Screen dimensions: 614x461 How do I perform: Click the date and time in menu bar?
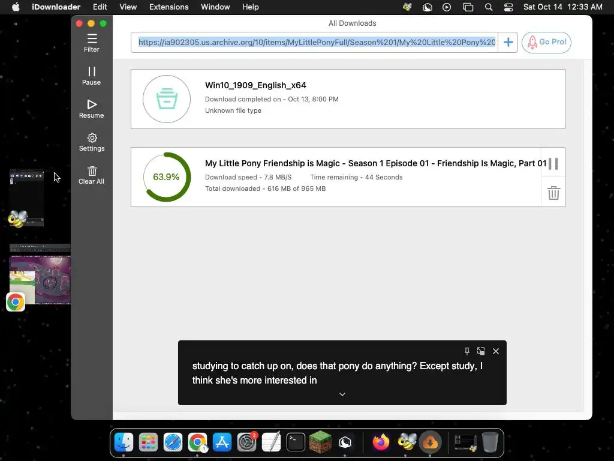click(x=562, y=7)
